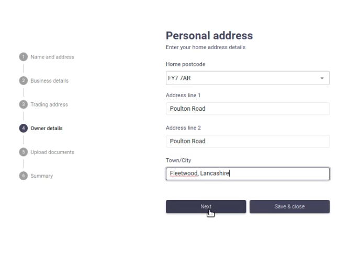Click the step 6 circle icon
The width and height of the screenshot is (360, 256).
(24, 176)
